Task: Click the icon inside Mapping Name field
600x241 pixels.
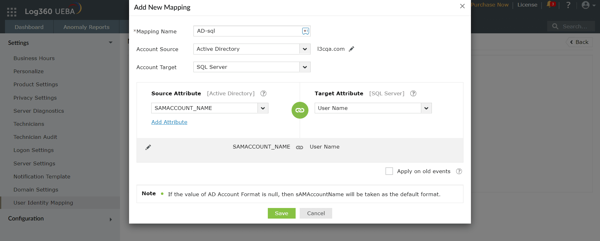Action: 305,31
